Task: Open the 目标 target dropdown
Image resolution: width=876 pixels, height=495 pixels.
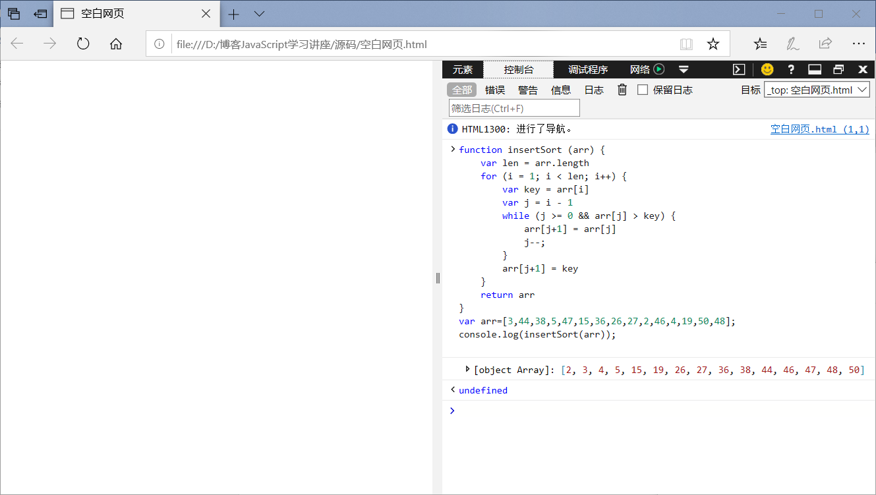Action: tap(817, 90)
